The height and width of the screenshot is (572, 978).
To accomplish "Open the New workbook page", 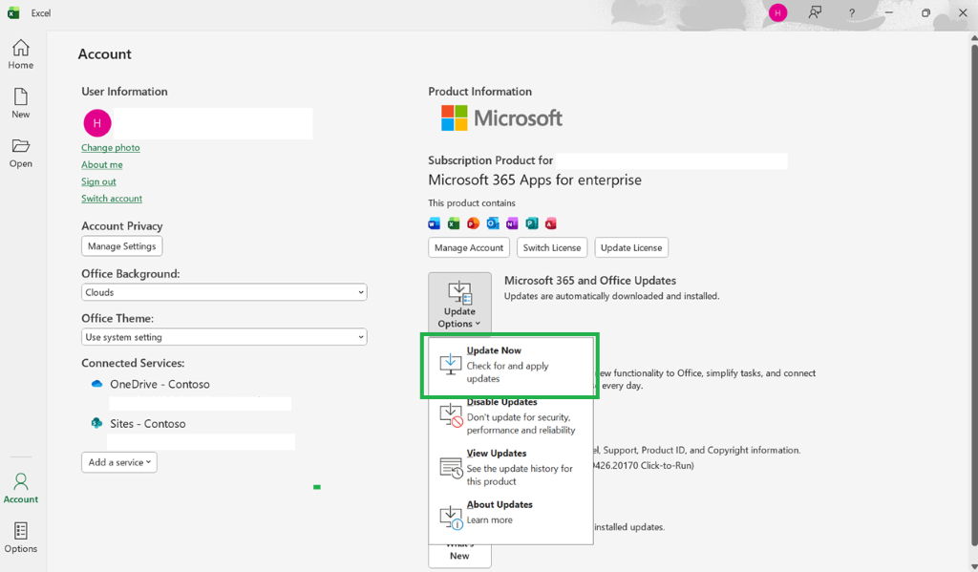I will (x=21, y=103).
